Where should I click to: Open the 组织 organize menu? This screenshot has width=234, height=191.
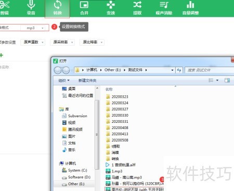coord(64,80)
